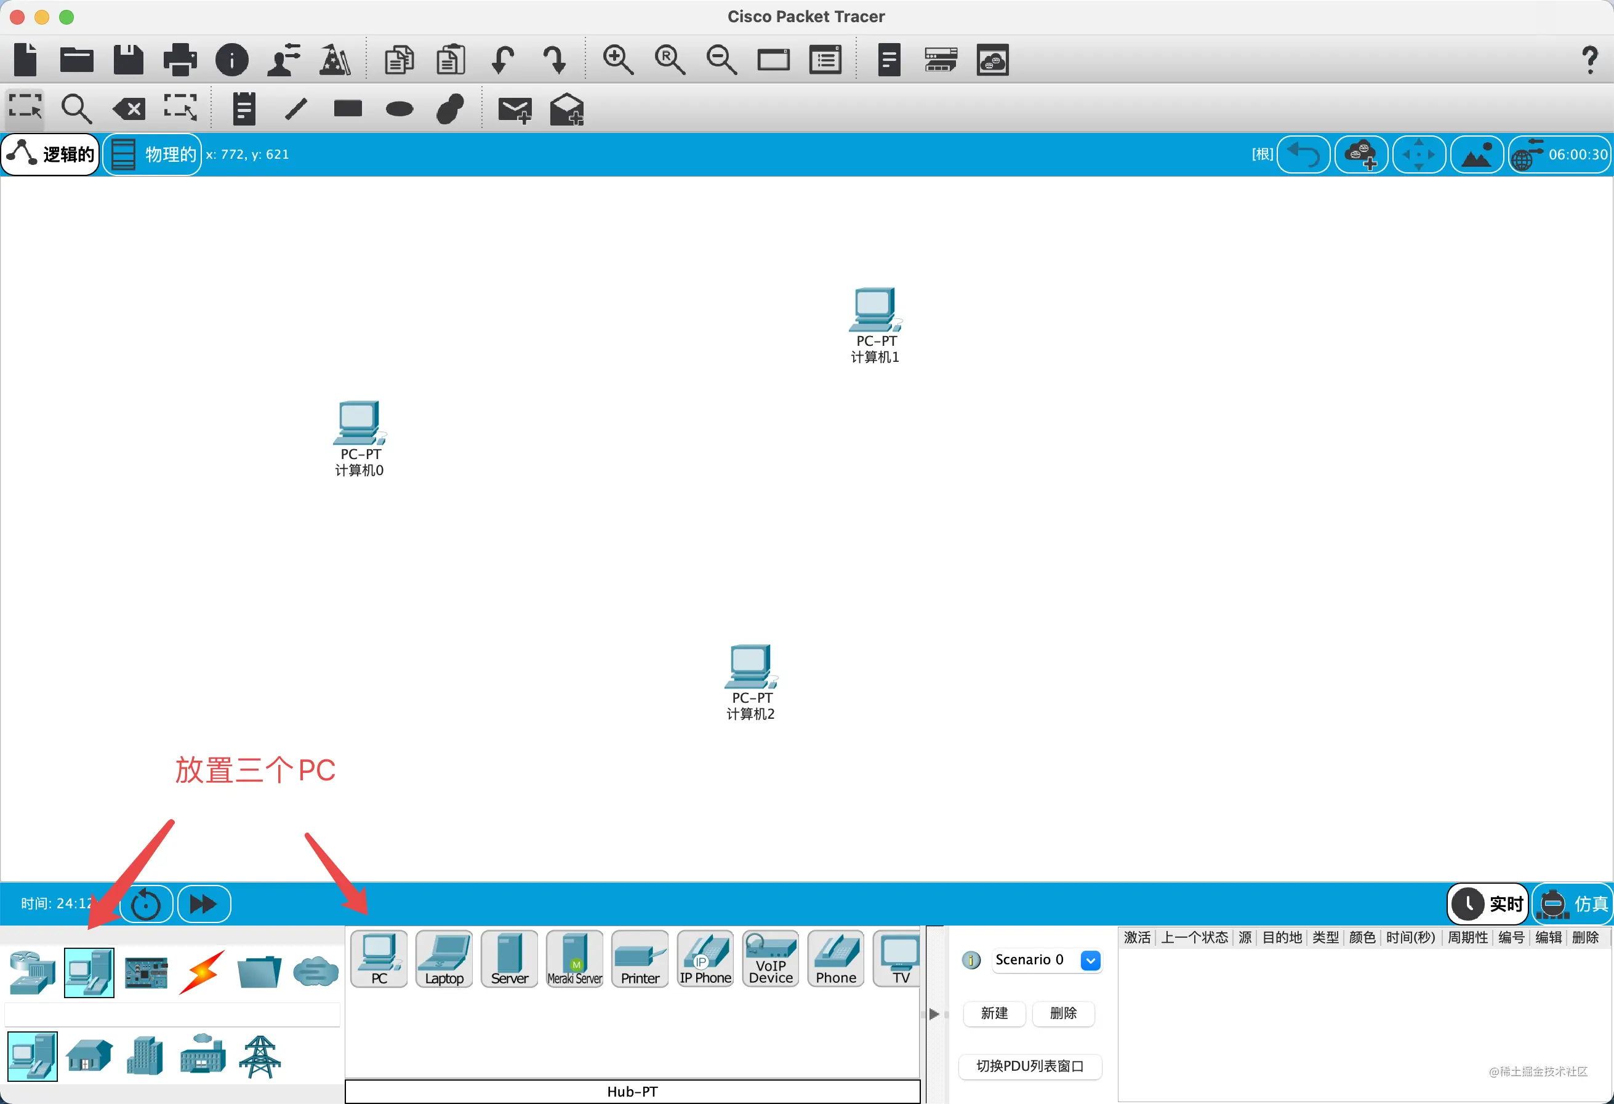Open an existing file via folder icon
The height and width of the screenshot is (1104, 1614).
point(76,60)
